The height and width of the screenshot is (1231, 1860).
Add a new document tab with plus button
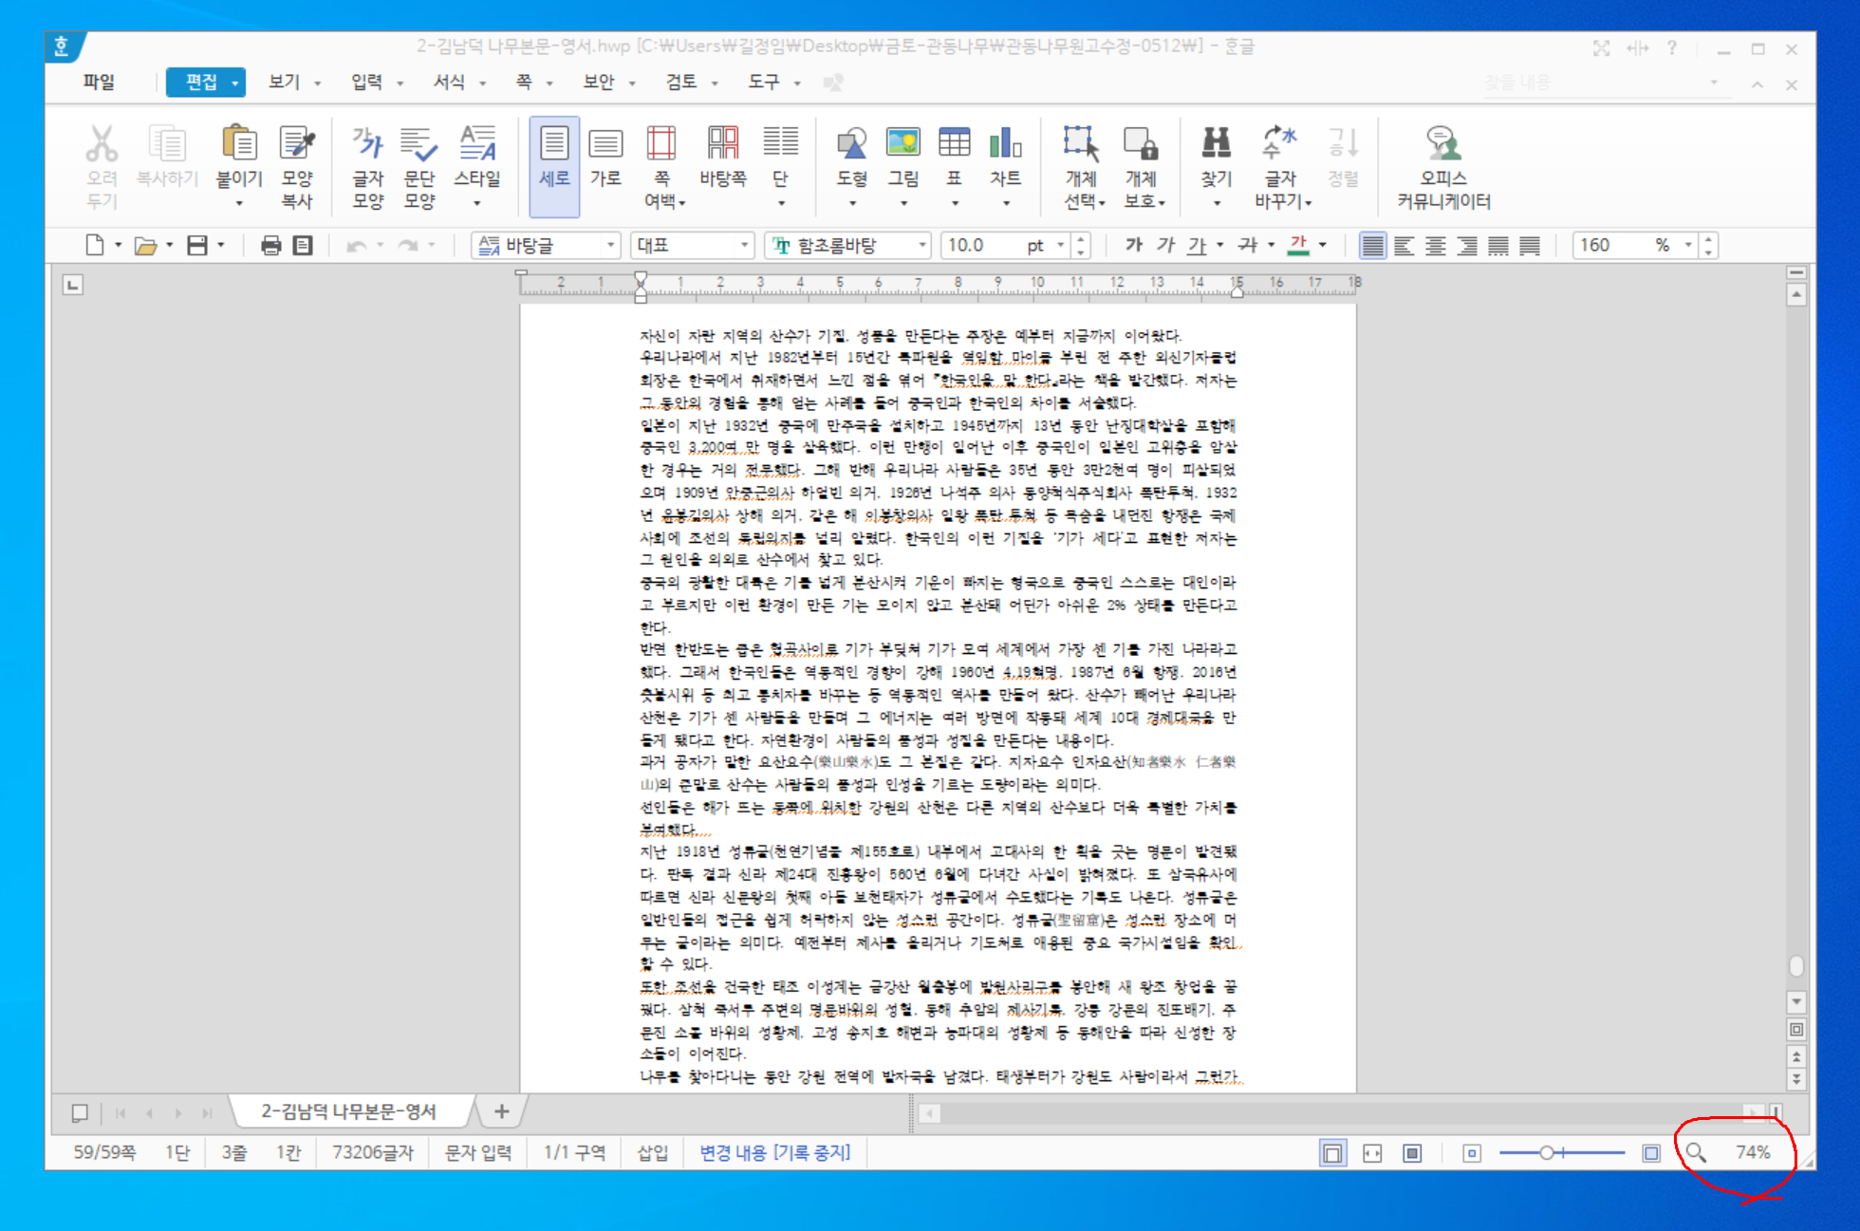point(502,1111)
